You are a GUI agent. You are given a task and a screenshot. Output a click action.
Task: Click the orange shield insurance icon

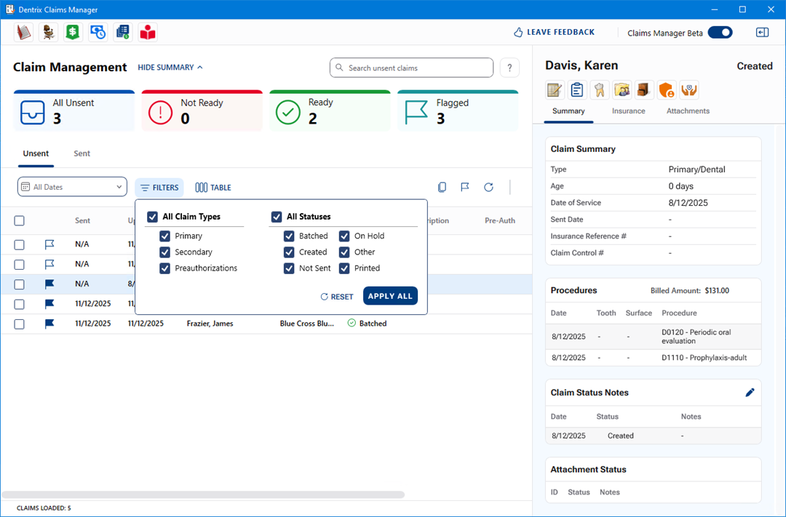667,89
